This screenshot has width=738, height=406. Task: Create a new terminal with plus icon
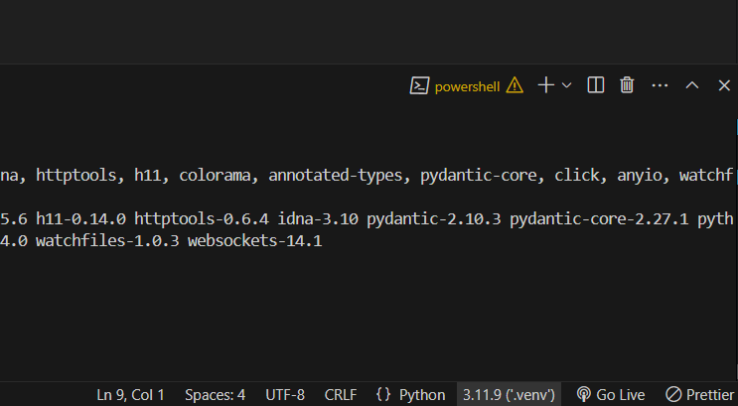(x=546, y=85)
